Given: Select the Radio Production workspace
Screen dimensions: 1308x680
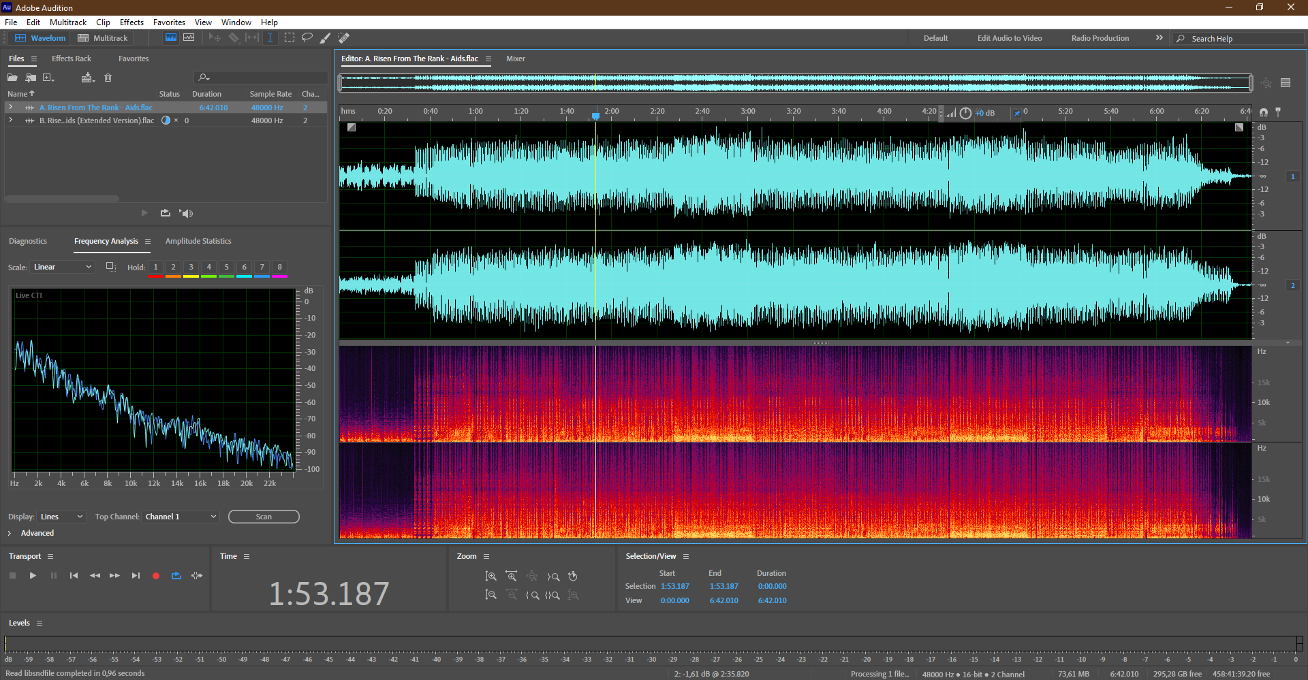Looking at the screenshot, I should 1100,38.
